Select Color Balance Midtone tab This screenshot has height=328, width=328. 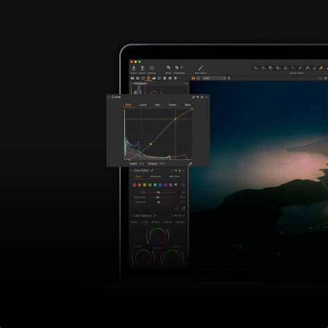click(x=167, y=222)
